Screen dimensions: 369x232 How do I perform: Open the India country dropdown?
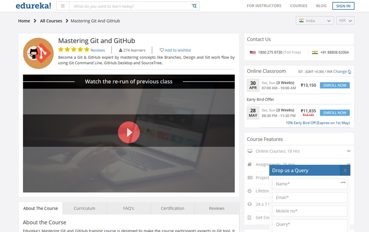click(x=314, y=21)
